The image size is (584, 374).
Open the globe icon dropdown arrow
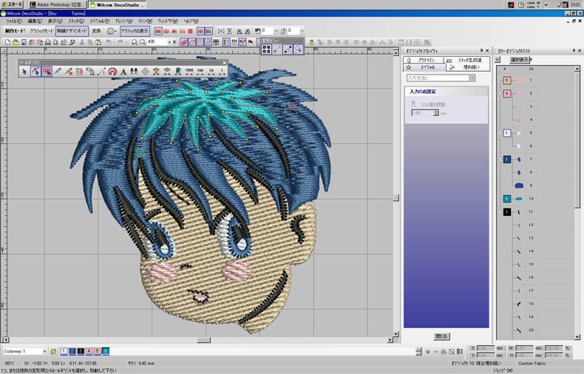pyautogui.click(x=116, y=31)
